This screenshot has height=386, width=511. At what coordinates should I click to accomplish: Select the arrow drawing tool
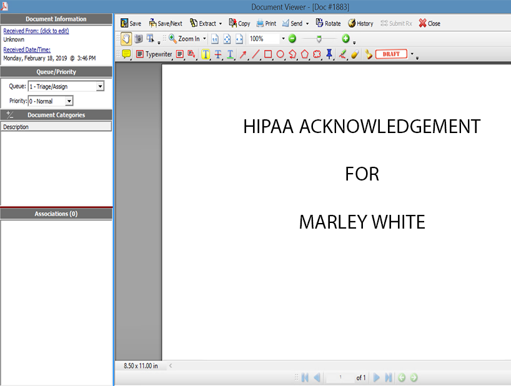(244, 54)
